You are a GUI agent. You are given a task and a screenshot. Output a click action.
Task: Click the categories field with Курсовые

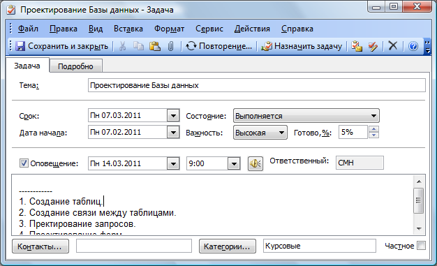[320, 246]
